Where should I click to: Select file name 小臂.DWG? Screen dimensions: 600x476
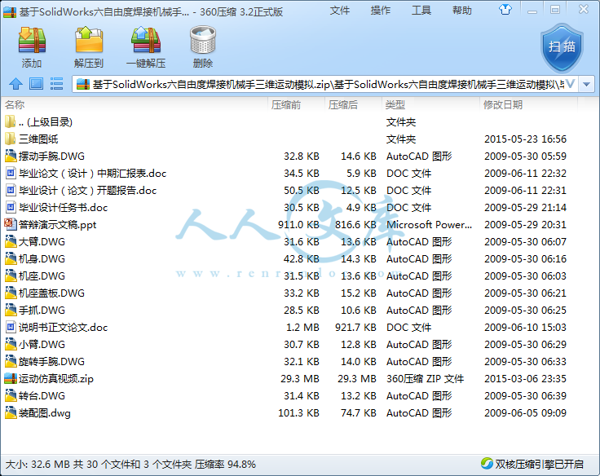[42, 345]
